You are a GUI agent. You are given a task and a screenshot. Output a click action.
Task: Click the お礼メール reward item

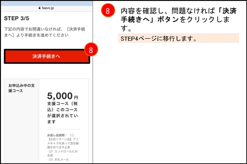click(59, 159)
